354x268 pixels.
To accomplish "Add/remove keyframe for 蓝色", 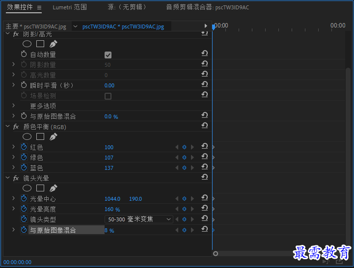I will pyautogui.click(x=185, y=168).
